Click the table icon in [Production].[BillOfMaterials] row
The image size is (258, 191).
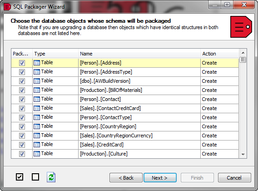pos(37,90)
